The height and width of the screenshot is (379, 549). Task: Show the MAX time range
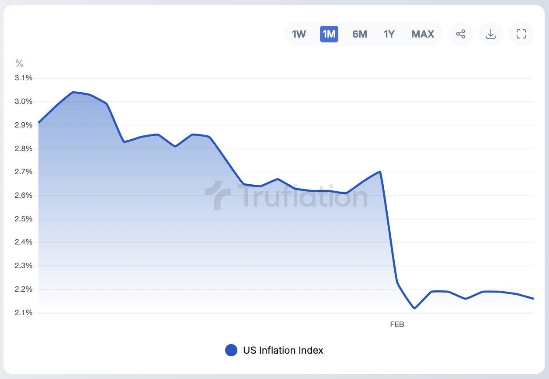[x=422, y=34]
